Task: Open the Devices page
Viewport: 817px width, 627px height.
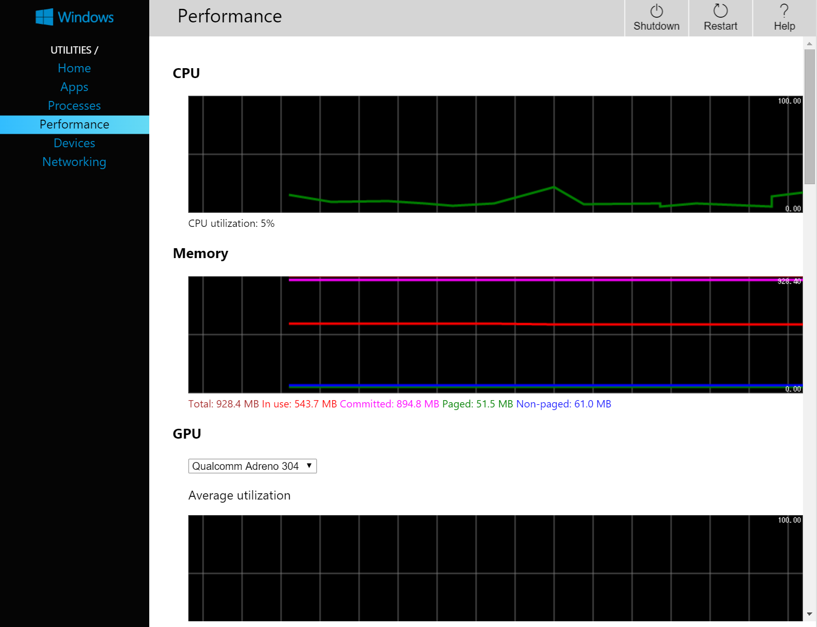Action: click(x=74, y=143)
